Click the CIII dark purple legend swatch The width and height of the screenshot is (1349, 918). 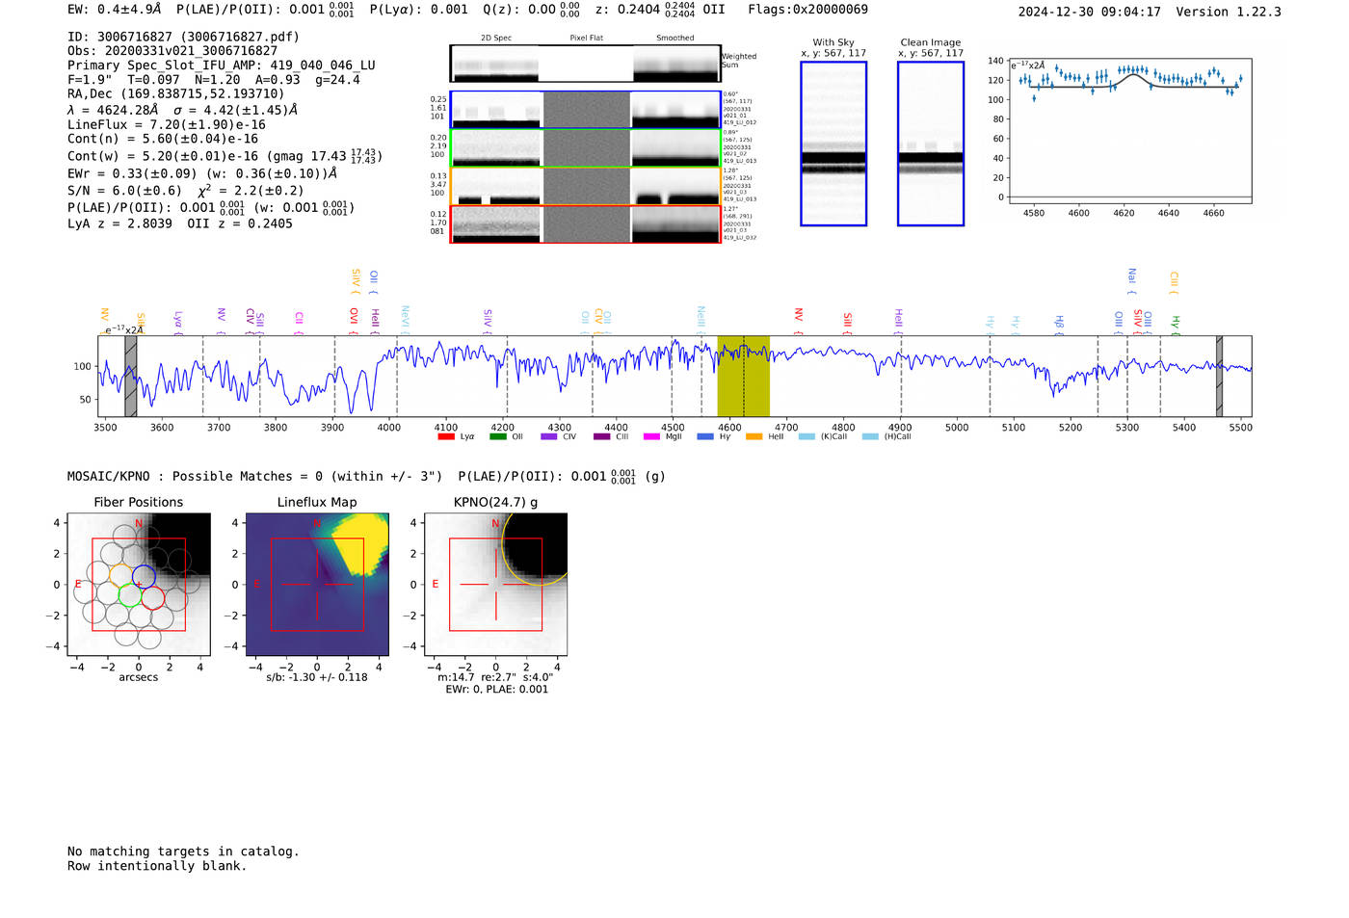click(601, 436)
